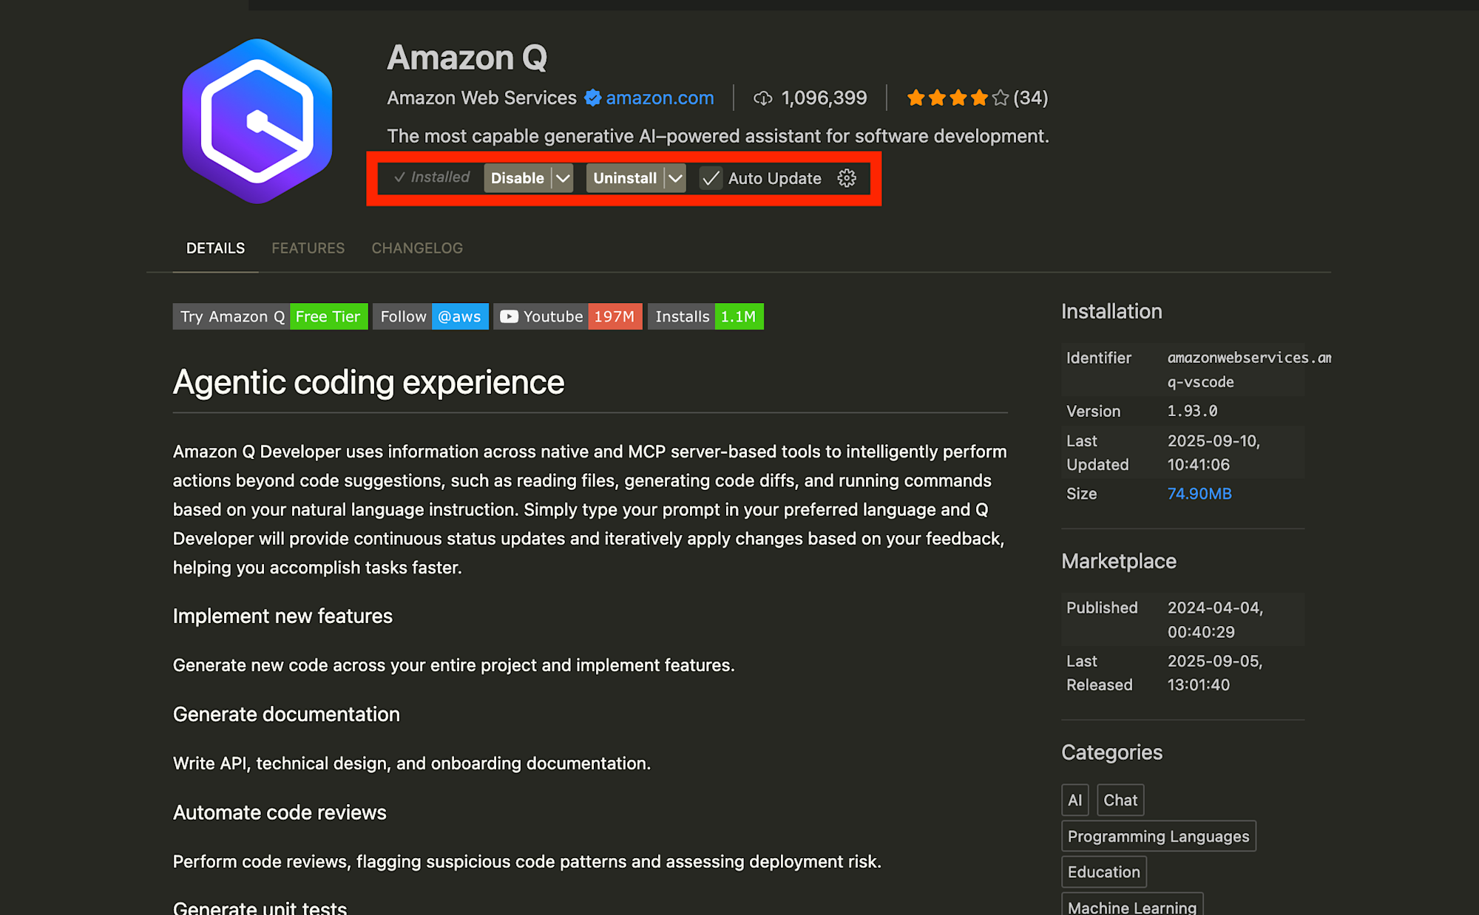Click the install count cloud icon
1479x915 pixels.
[x=762, y=98]
